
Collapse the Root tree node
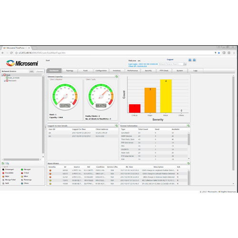[2, 75]
